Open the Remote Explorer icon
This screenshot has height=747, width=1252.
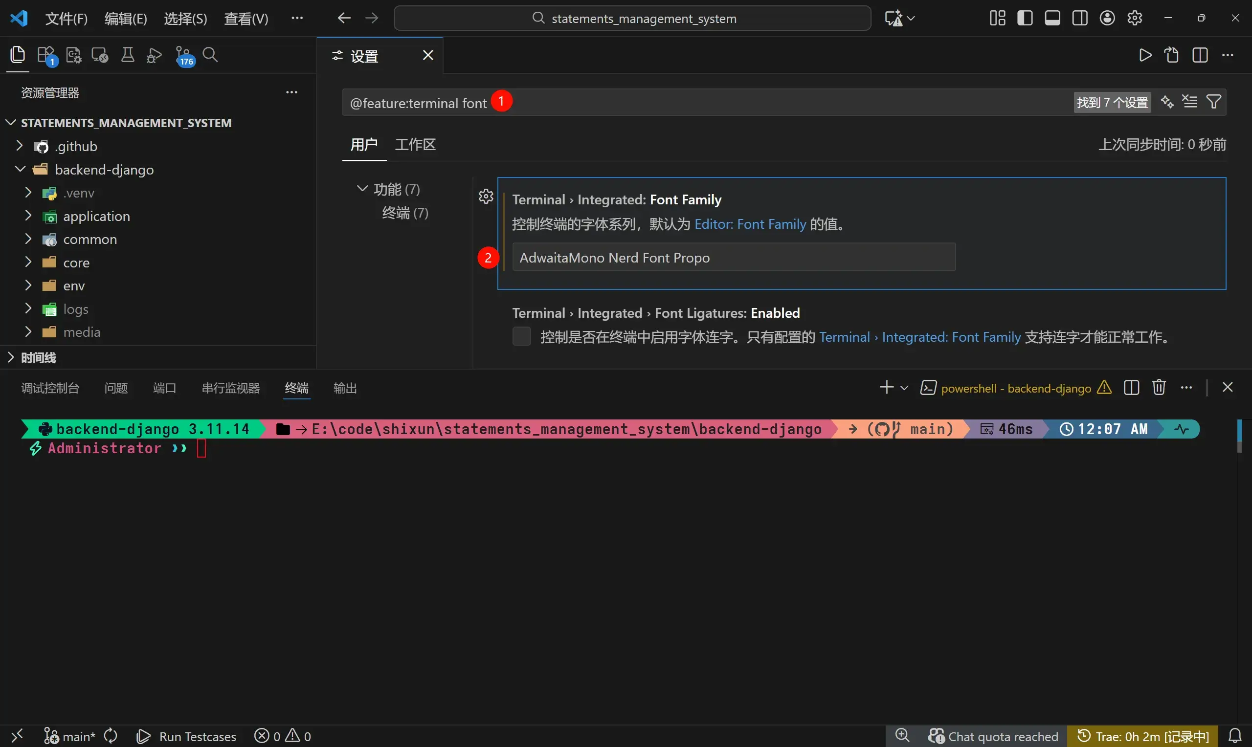pyautogui.click(x=100, y=55)
